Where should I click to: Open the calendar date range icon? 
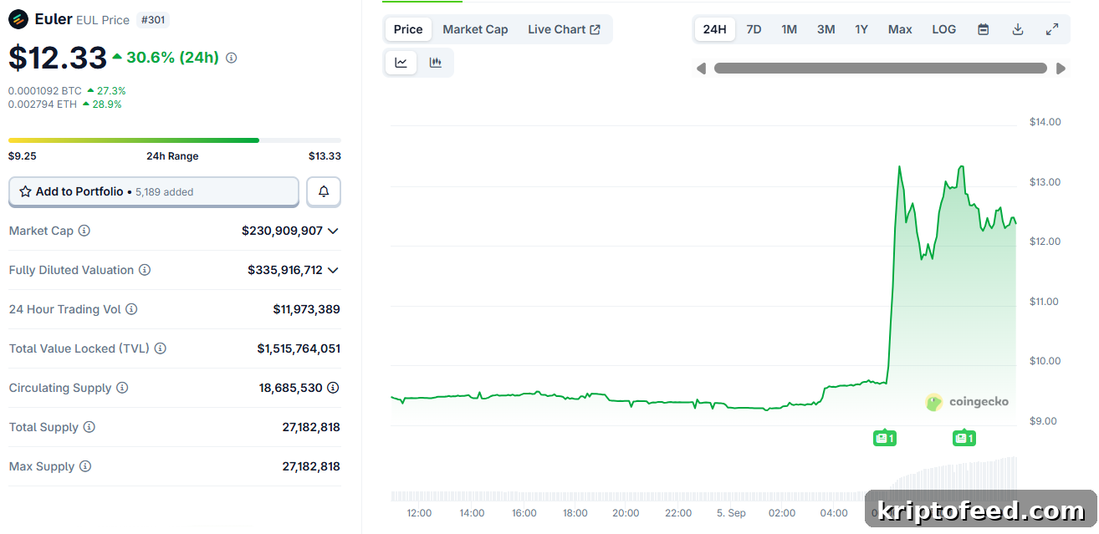click(984, 29)
